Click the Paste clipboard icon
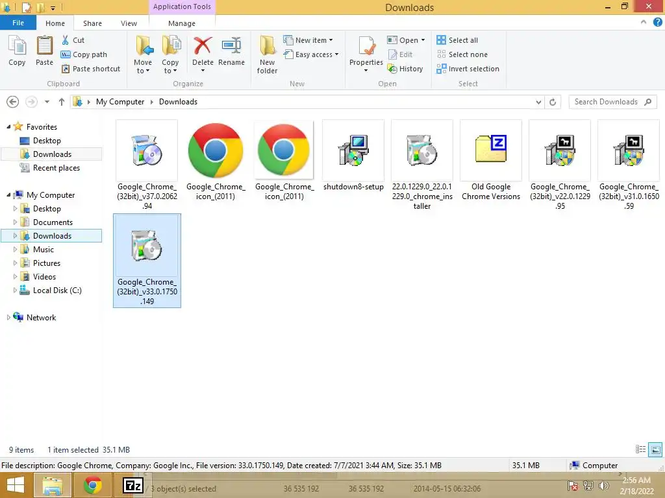Viewport: 665px width, 498px height. (44, 46)
